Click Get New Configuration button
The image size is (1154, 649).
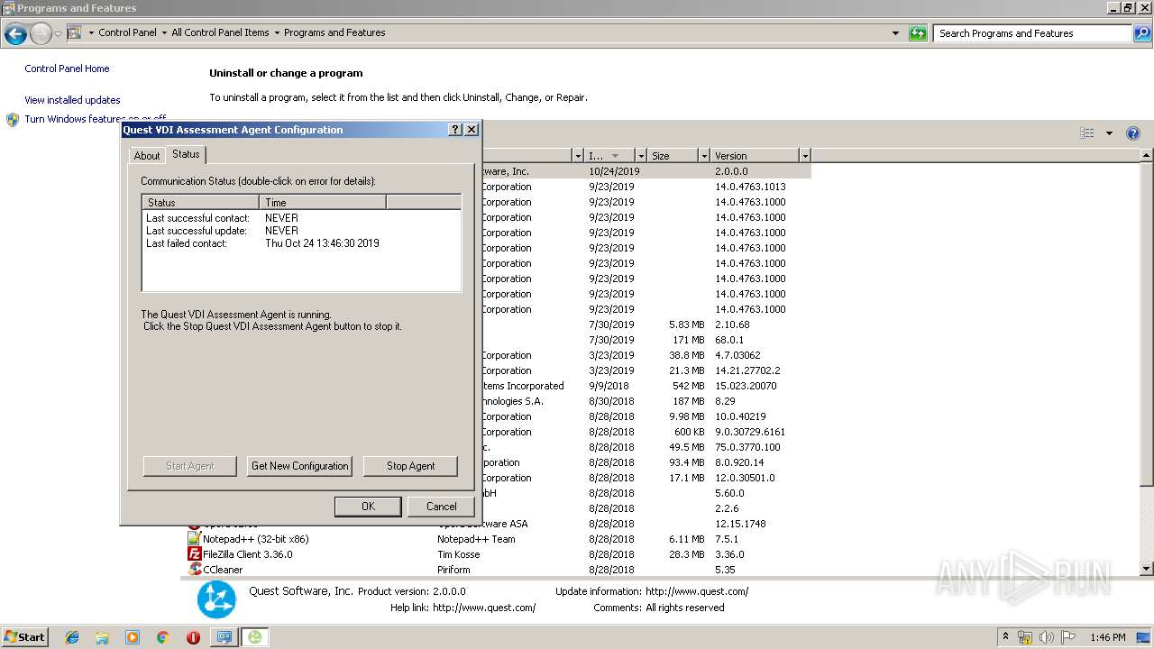click(299, 466)
